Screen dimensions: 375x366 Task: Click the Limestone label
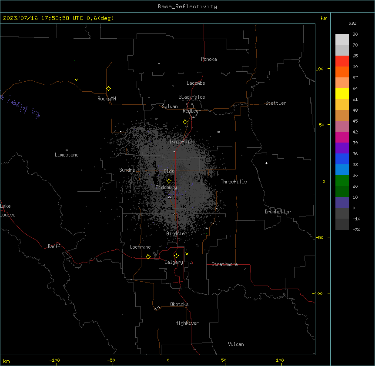[67, 155]
